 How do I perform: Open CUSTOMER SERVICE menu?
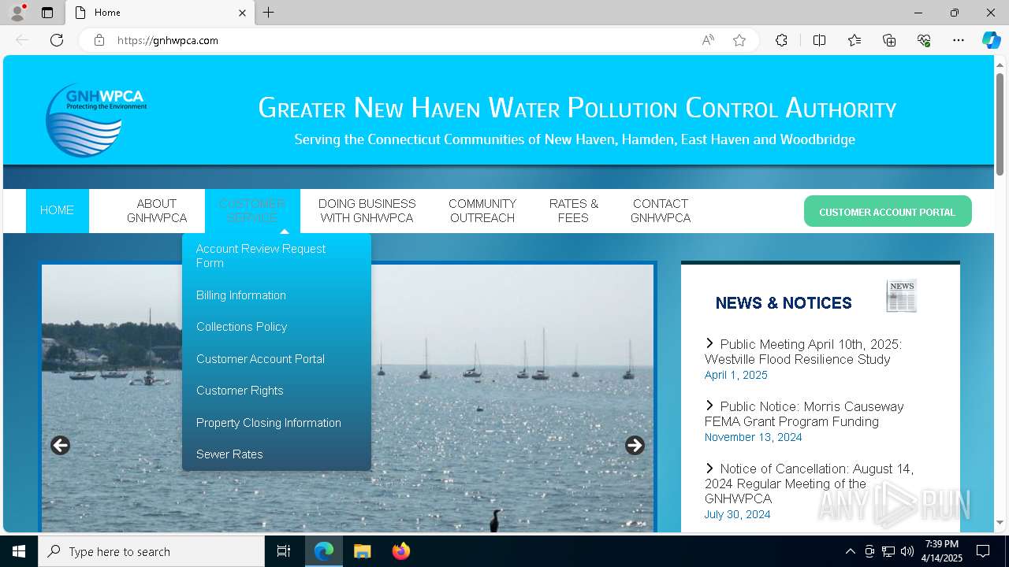click(252, 211)
